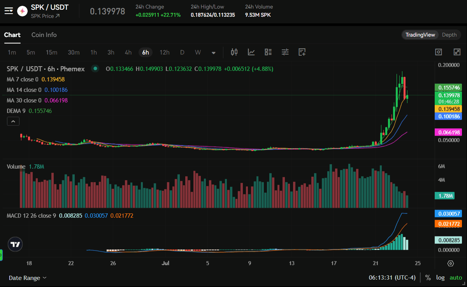The width and height of the screenshot is (467, 287).
Task: Select the 12h timeframe
Action: 165,52
